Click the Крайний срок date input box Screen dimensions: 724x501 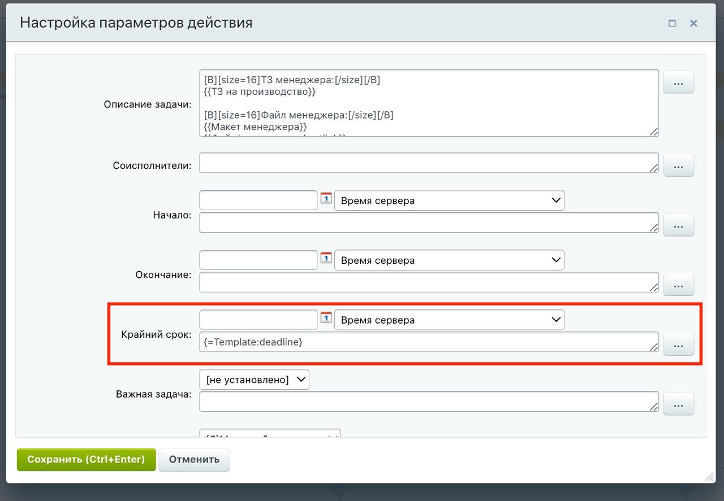(x=258, y=320)
